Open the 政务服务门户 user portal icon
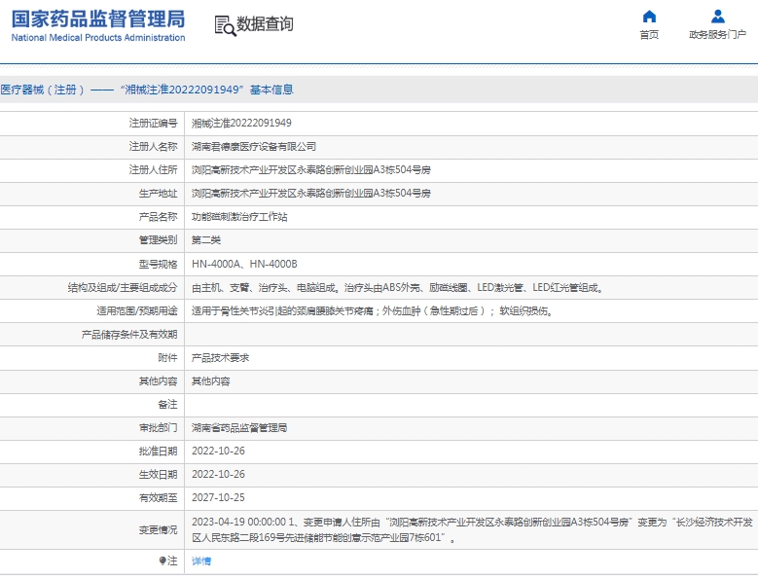Viewport: 758px width, 579px height. (x=718, y=17)
